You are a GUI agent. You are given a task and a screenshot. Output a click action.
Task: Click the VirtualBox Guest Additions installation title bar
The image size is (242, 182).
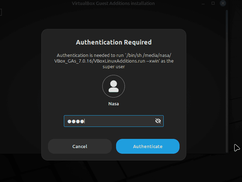(113, 3)
